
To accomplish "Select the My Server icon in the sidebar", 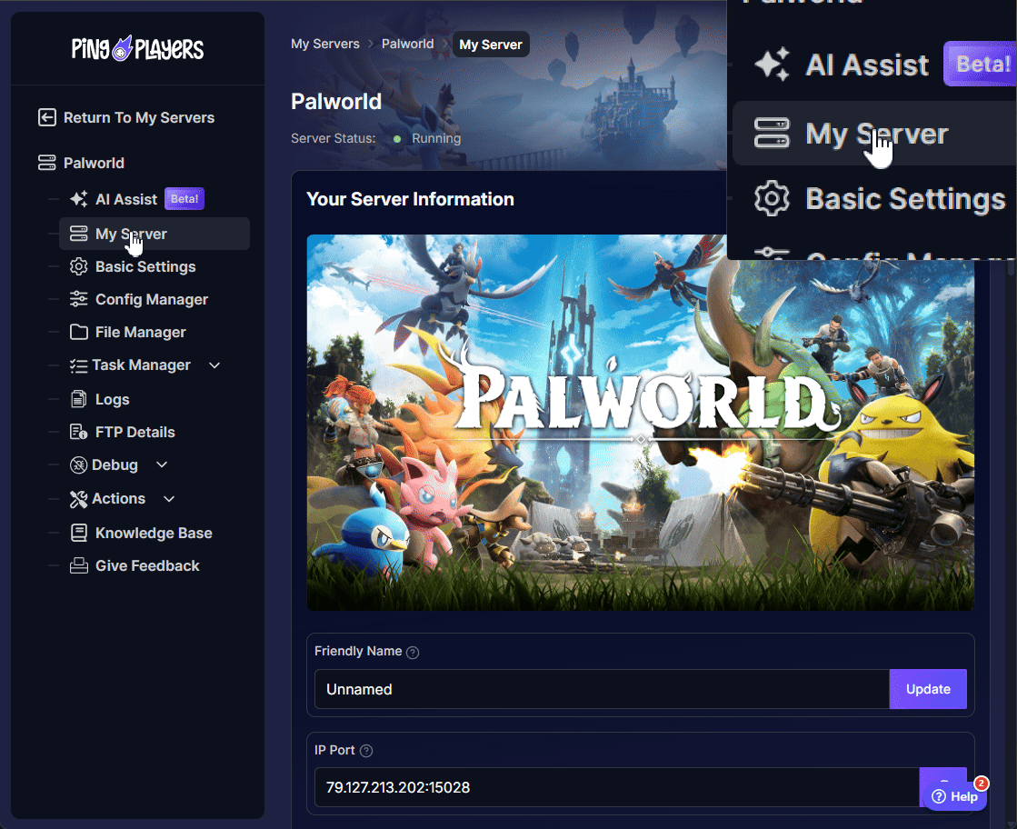I will pos(78,234).
